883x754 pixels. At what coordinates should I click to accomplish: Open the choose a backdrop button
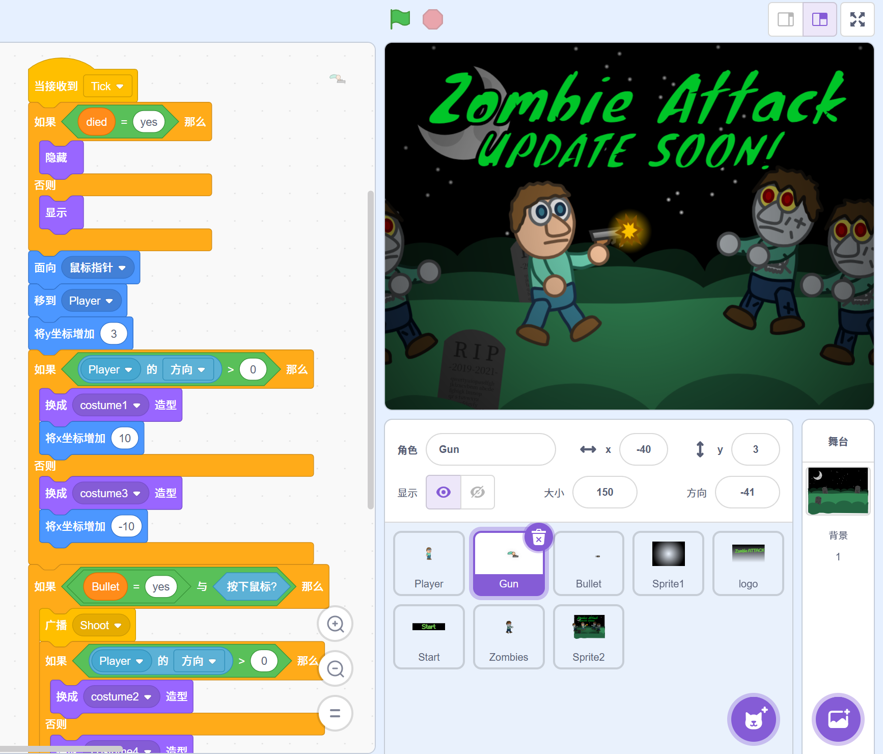(838, 719)
